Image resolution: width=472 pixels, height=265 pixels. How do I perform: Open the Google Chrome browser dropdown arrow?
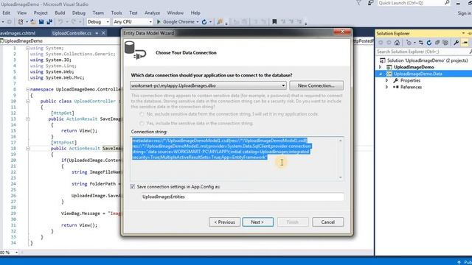(x=198, y=22)
